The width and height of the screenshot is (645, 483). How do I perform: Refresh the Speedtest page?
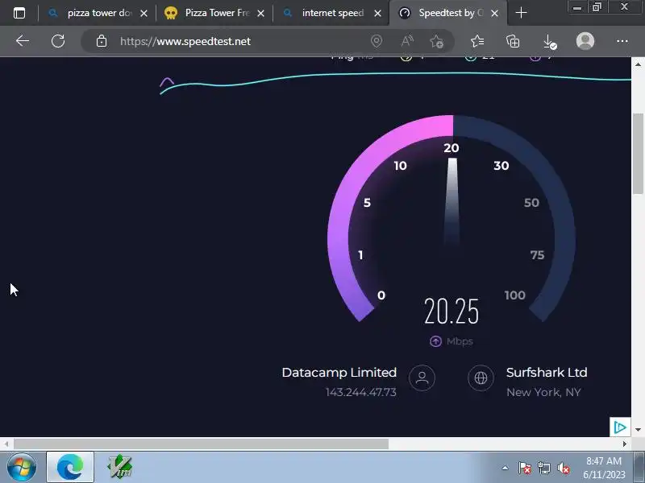tap(58, 41)
